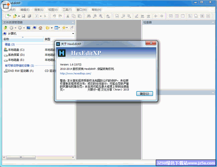Click the Undo arrow icon

54,16
